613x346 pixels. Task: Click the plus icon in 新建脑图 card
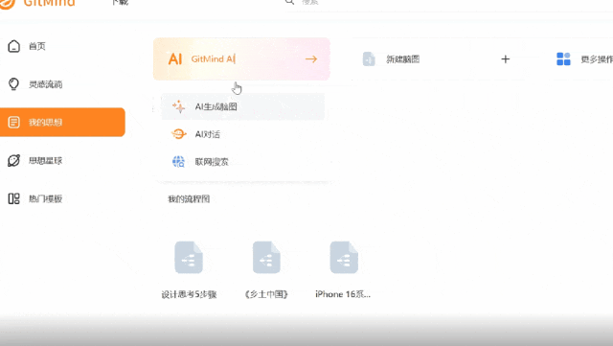506,59
